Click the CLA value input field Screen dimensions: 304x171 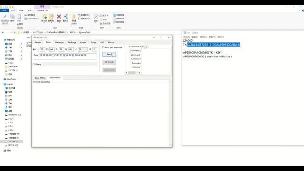[x=42, y=49]
